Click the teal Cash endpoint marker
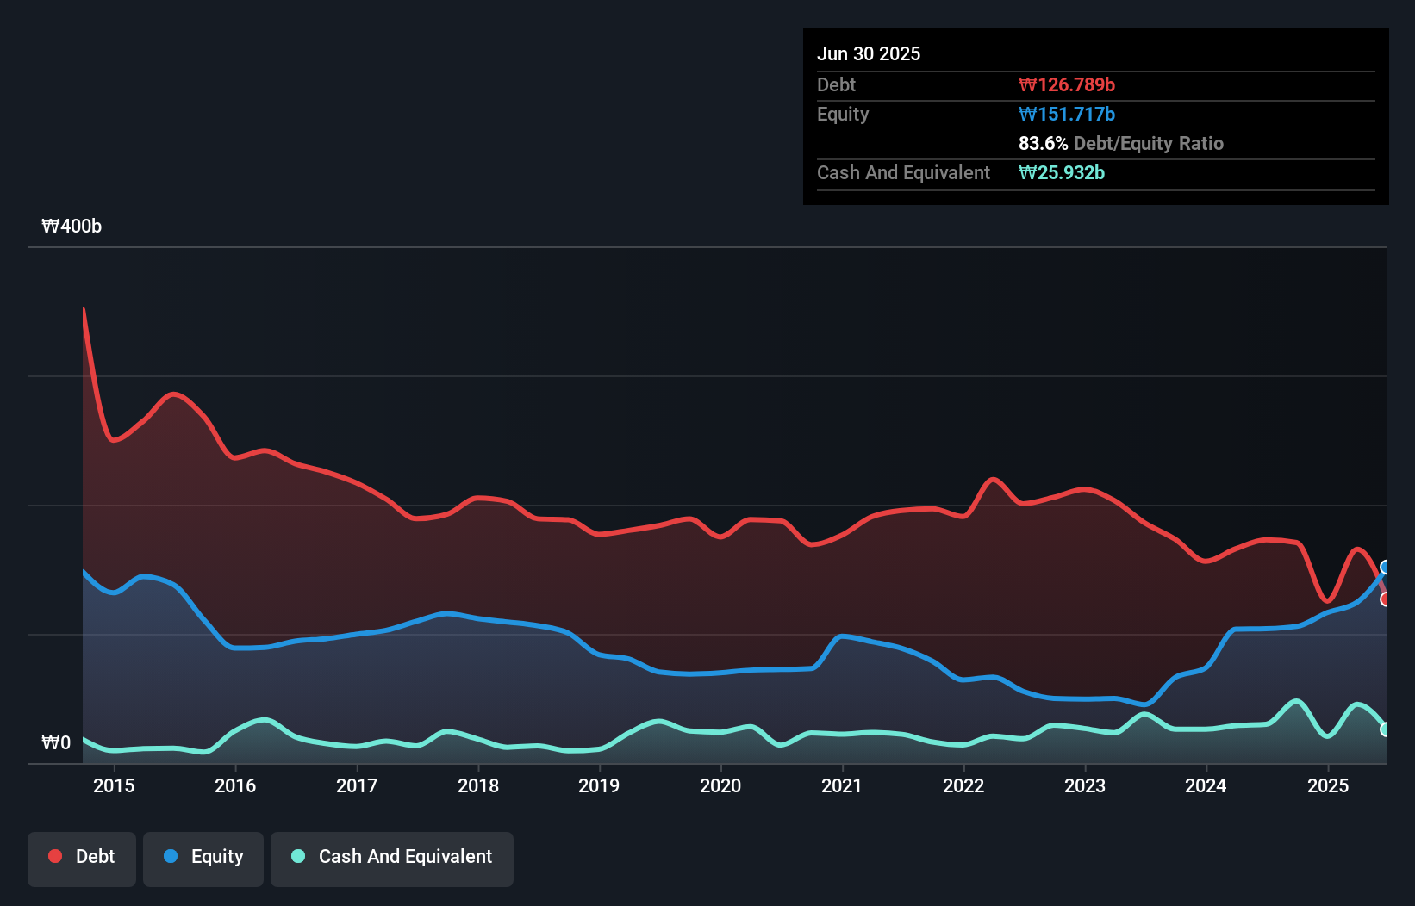Screen dimensions: 1415x906 point(1386,729)
